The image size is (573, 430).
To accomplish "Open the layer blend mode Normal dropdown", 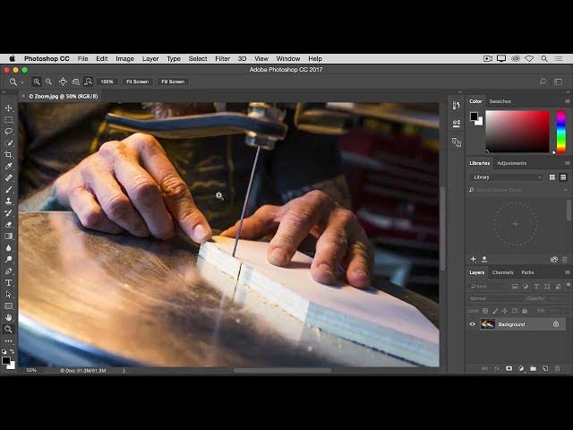I will click(x=494, y=298).
